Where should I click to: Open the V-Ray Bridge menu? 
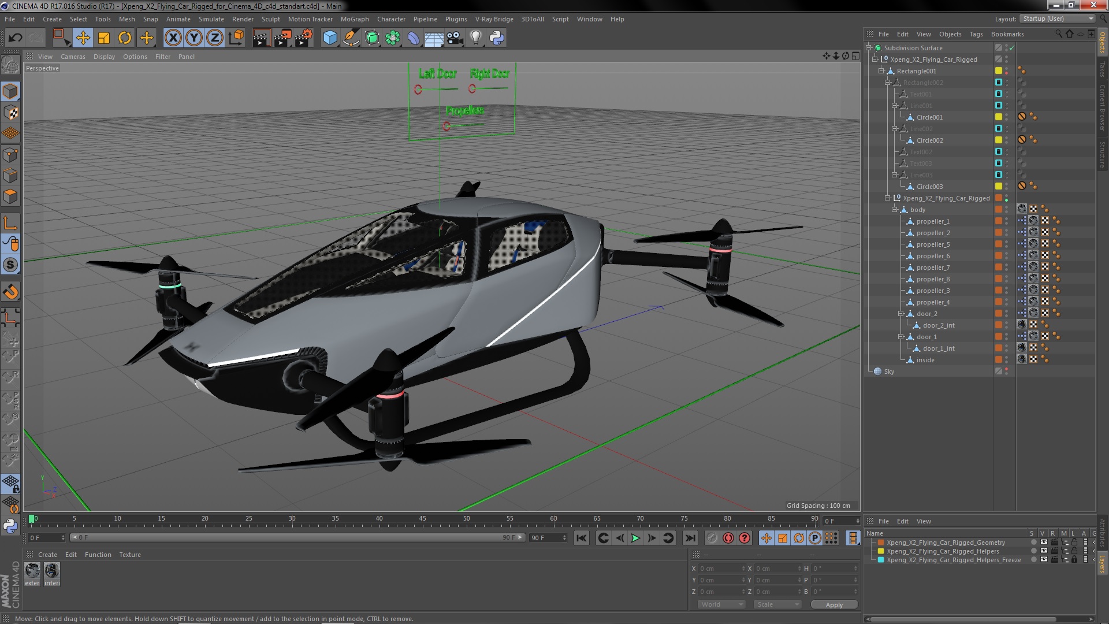pos(494,19)
